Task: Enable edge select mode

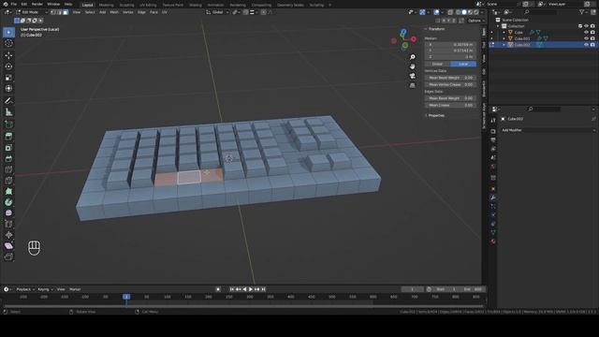Action: (x=60, y=12)
